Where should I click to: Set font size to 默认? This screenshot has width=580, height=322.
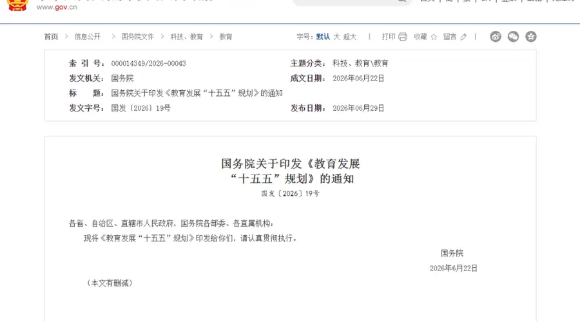pos(323,37)
